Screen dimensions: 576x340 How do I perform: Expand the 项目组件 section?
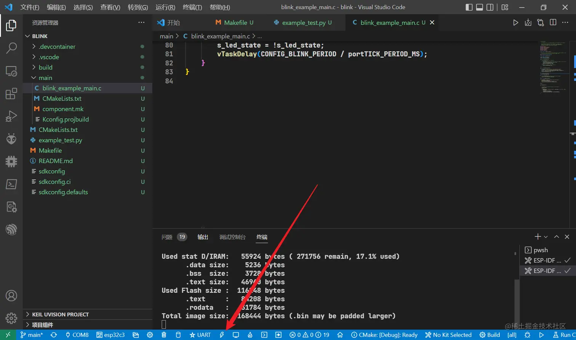[x=88, y=325]
